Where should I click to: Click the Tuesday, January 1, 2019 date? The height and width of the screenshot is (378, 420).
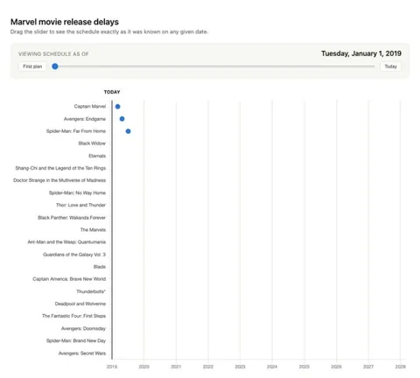(x=361, y=53)
